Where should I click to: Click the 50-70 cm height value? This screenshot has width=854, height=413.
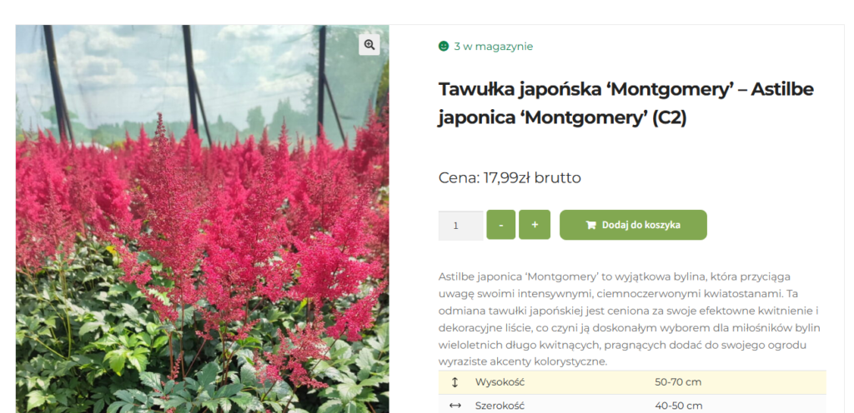click(x=678, y=382)
